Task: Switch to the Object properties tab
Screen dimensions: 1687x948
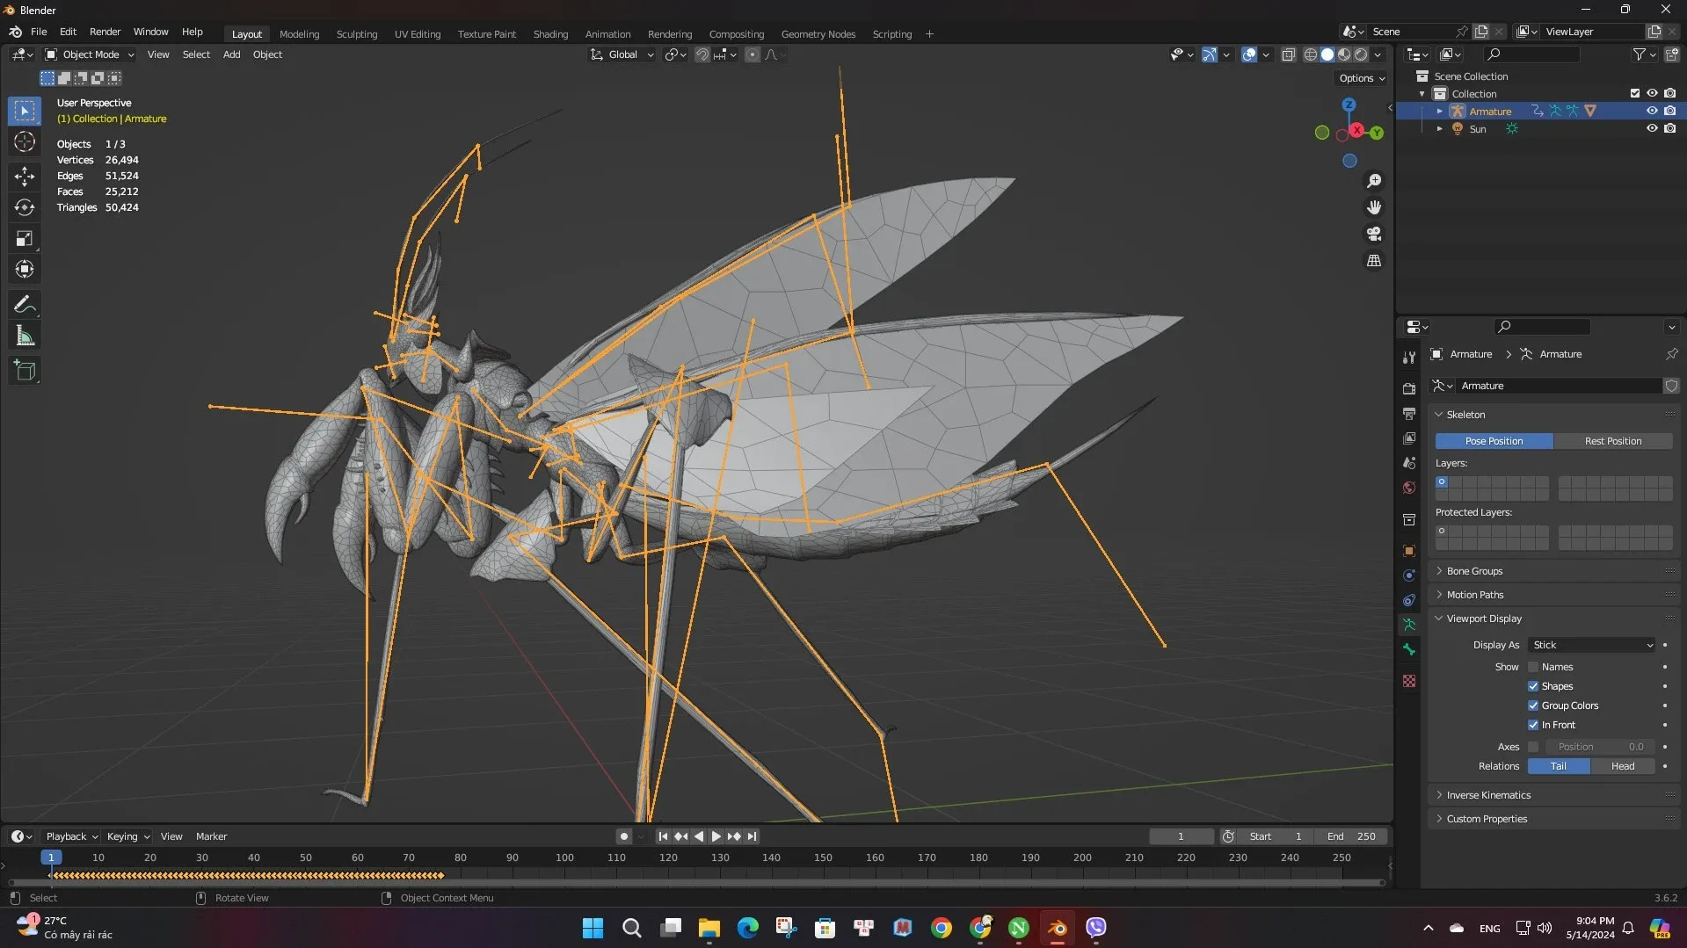Action: tap(1408, 551)
